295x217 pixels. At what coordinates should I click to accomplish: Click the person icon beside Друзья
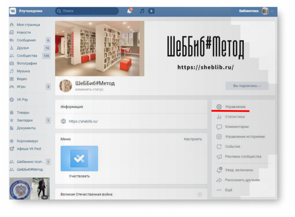[12, 48]
